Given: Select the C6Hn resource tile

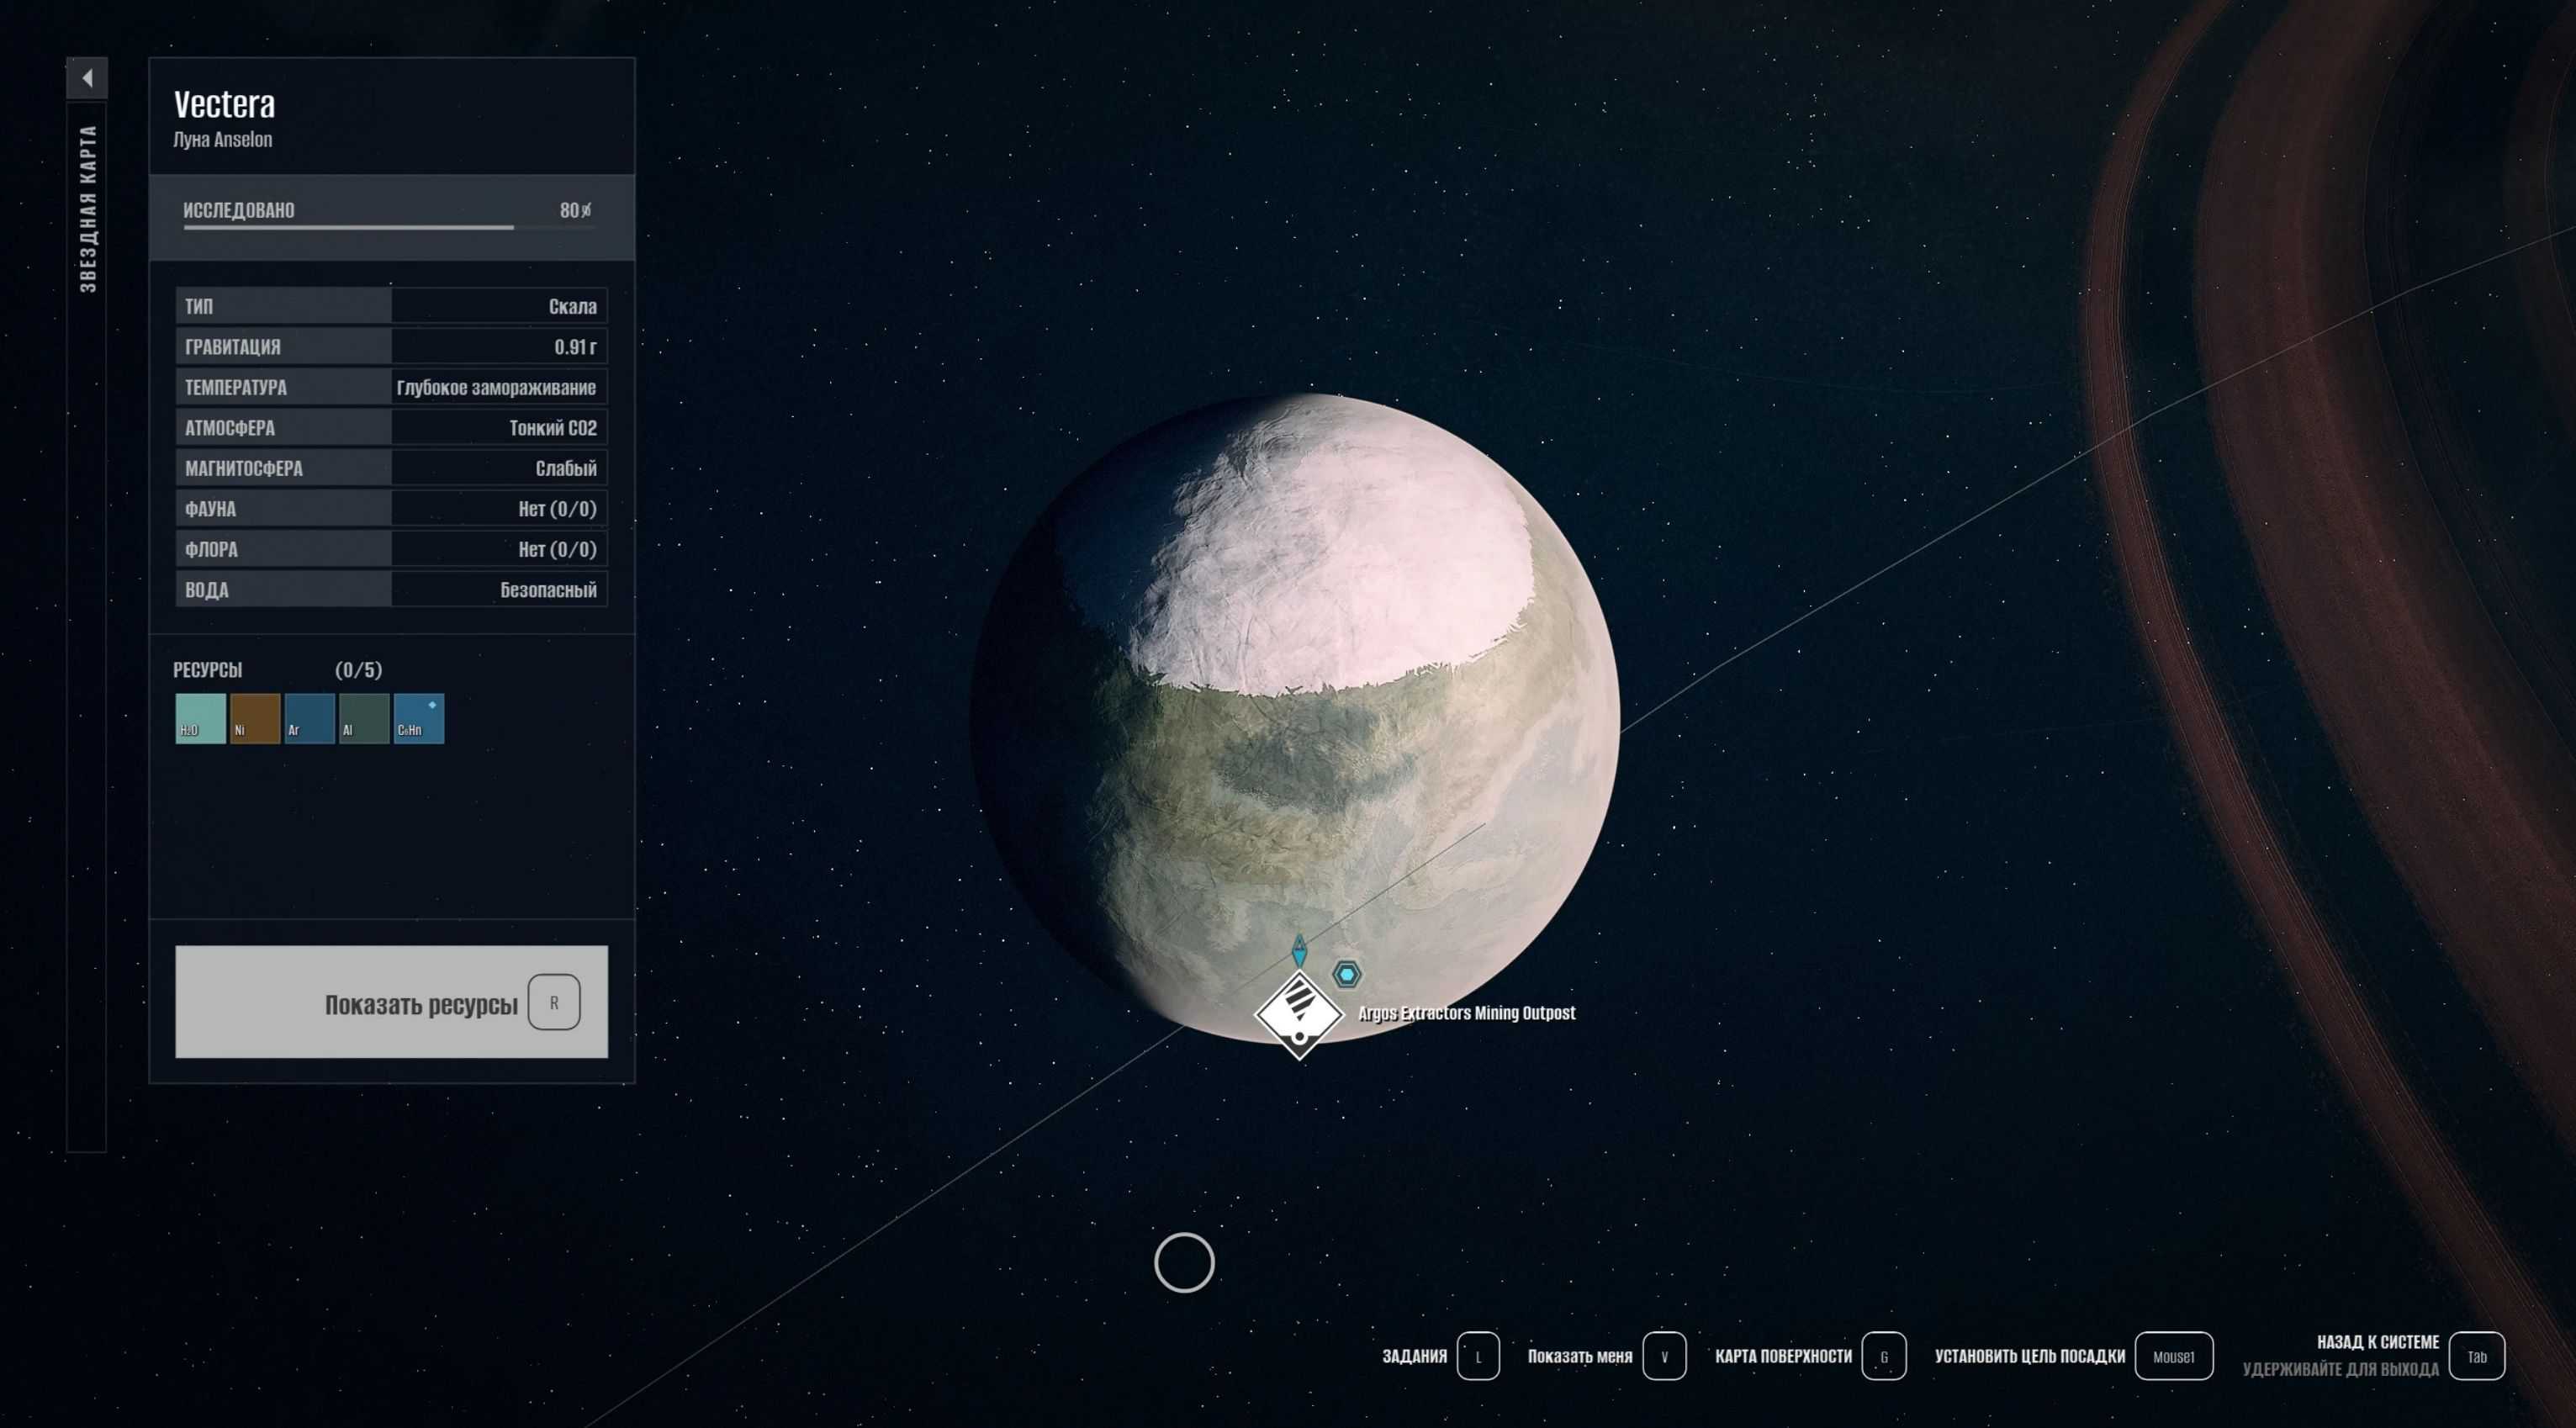Looking at the screenshot, I should tap(418, 718).
